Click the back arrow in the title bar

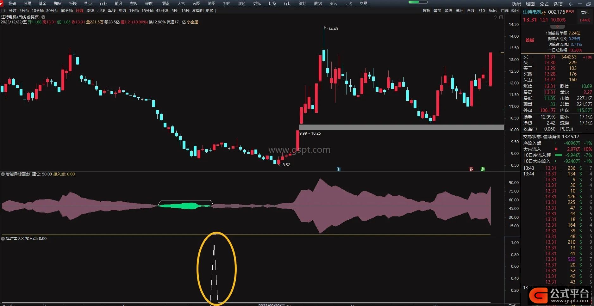pos(571,4)
